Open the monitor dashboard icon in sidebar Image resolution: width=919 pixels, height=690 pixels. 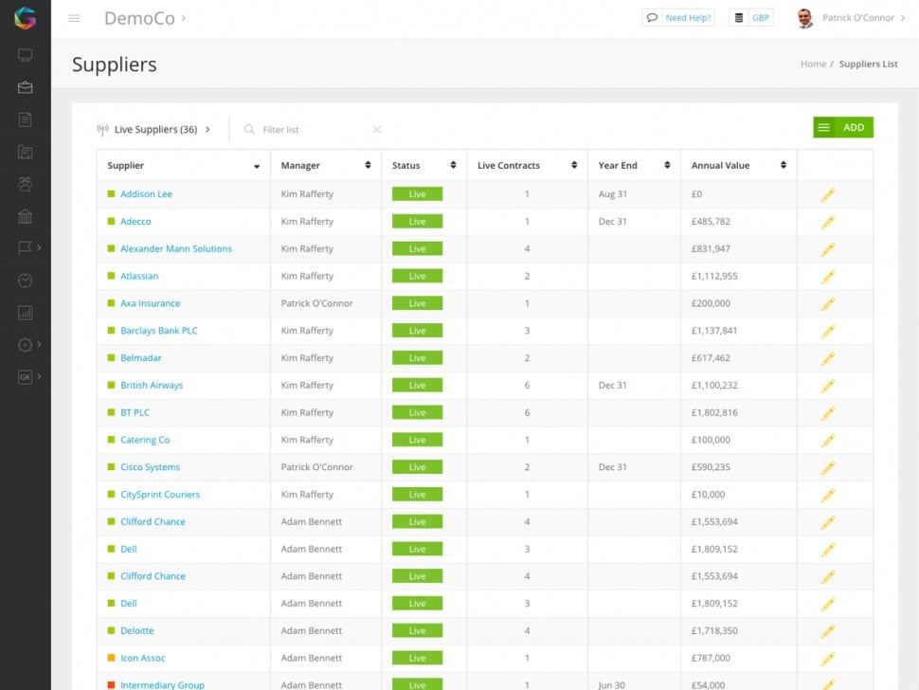click(25, 56)
